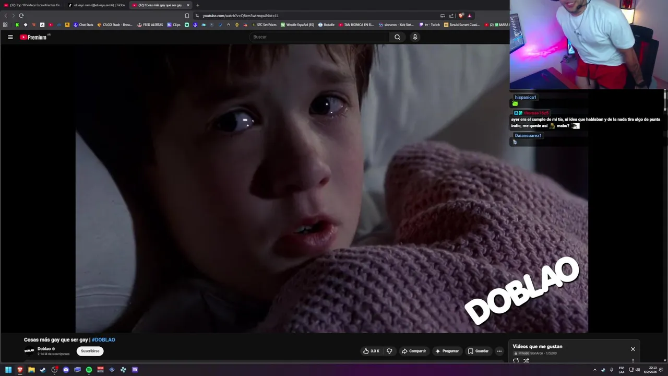
Task: Open the CLips bookmark
Action: tap(174, 25)
